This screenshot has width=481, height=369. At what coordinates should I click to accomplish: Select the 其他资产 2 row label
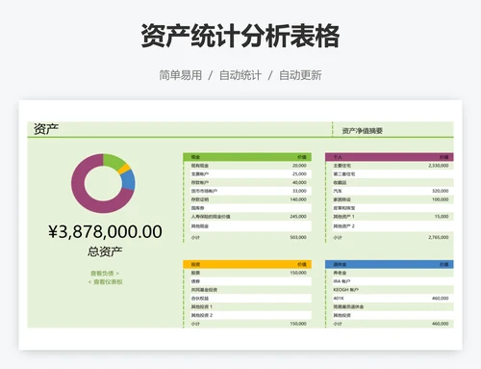click(x=343, y=226)
